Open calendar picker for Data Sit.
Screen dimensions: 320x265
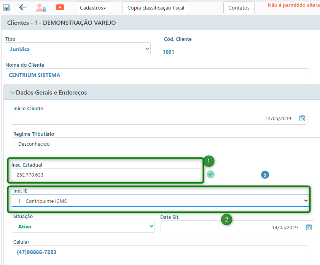pyautogui.click(x=309, y=227)
